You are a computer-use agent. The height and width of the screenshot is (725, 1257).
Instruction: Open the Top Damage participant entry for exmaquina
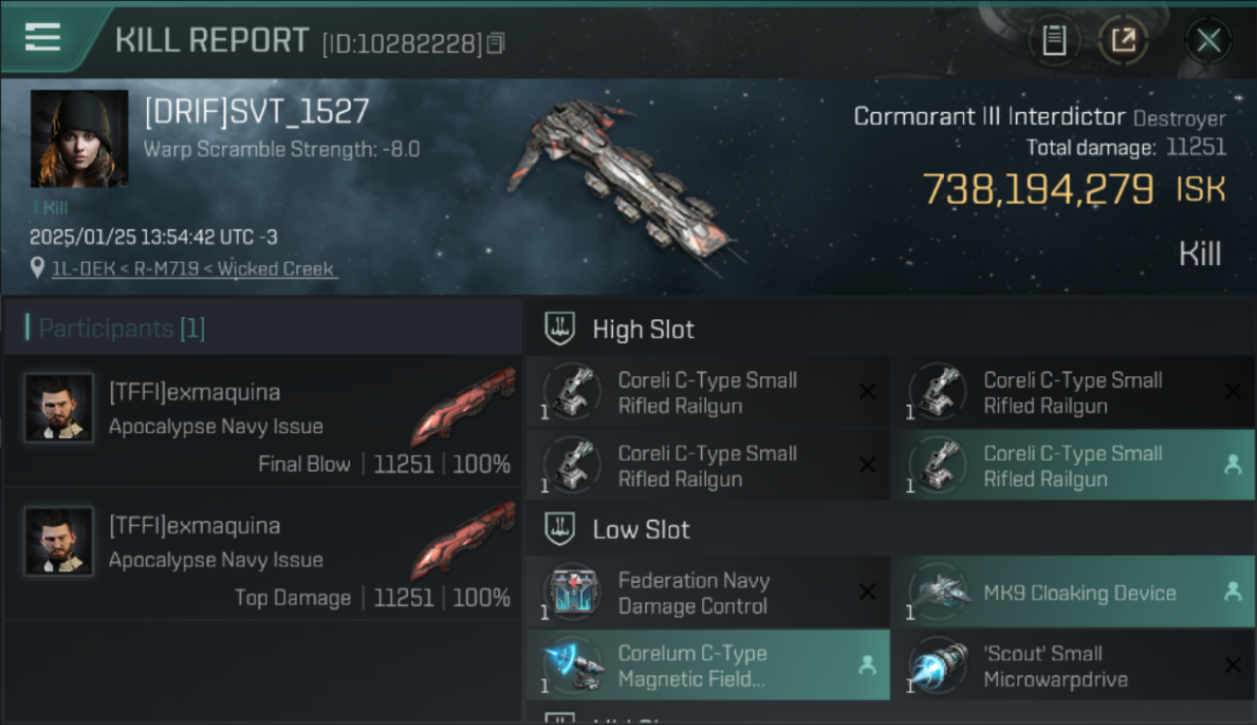262,554
